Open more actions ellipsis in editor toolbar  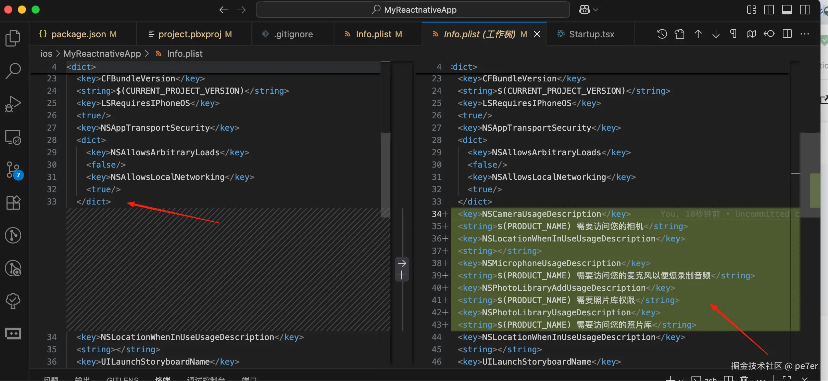805,34
